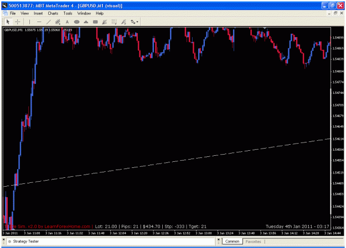Click the '3 Jan 12:52' time axis label
This screenshot has width=346, height=248.
pyautogui.click(x=182, y=233)
